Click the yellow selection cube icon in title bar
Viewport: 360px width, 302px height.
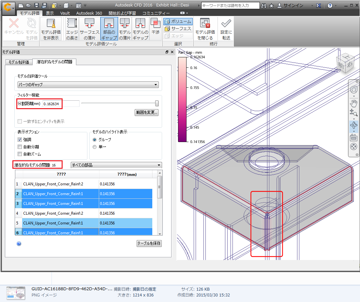[x=54, y=6]
